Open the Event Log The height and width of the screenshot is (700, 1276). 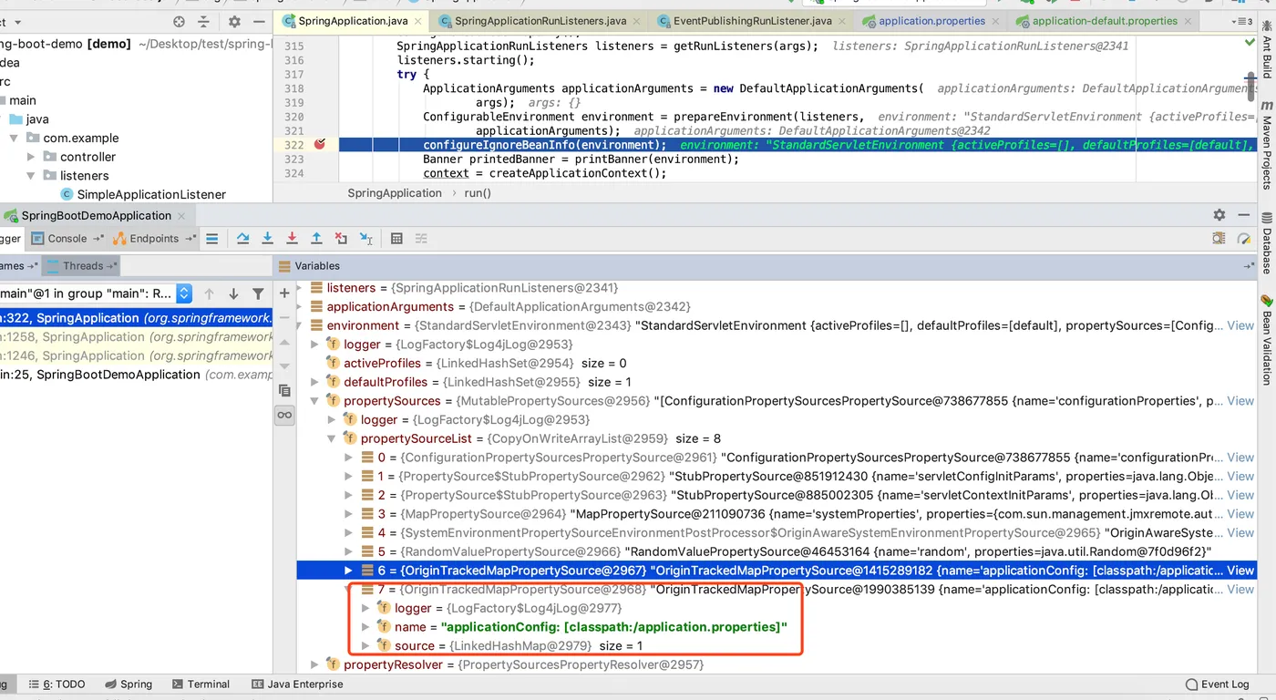(x=1217, y=685)
